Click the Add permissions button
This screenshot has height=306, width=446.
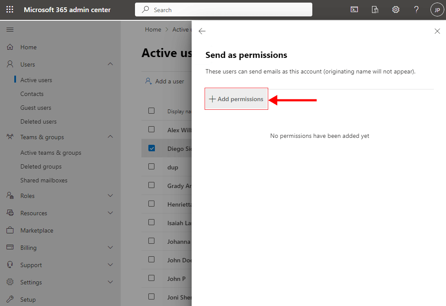(236, 99)
